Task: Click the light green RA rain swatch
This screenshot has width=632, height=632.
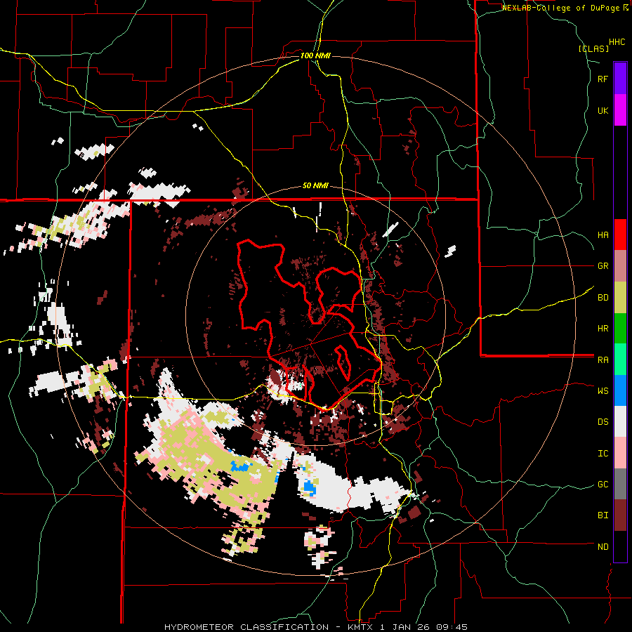Action: click(620, 360)
